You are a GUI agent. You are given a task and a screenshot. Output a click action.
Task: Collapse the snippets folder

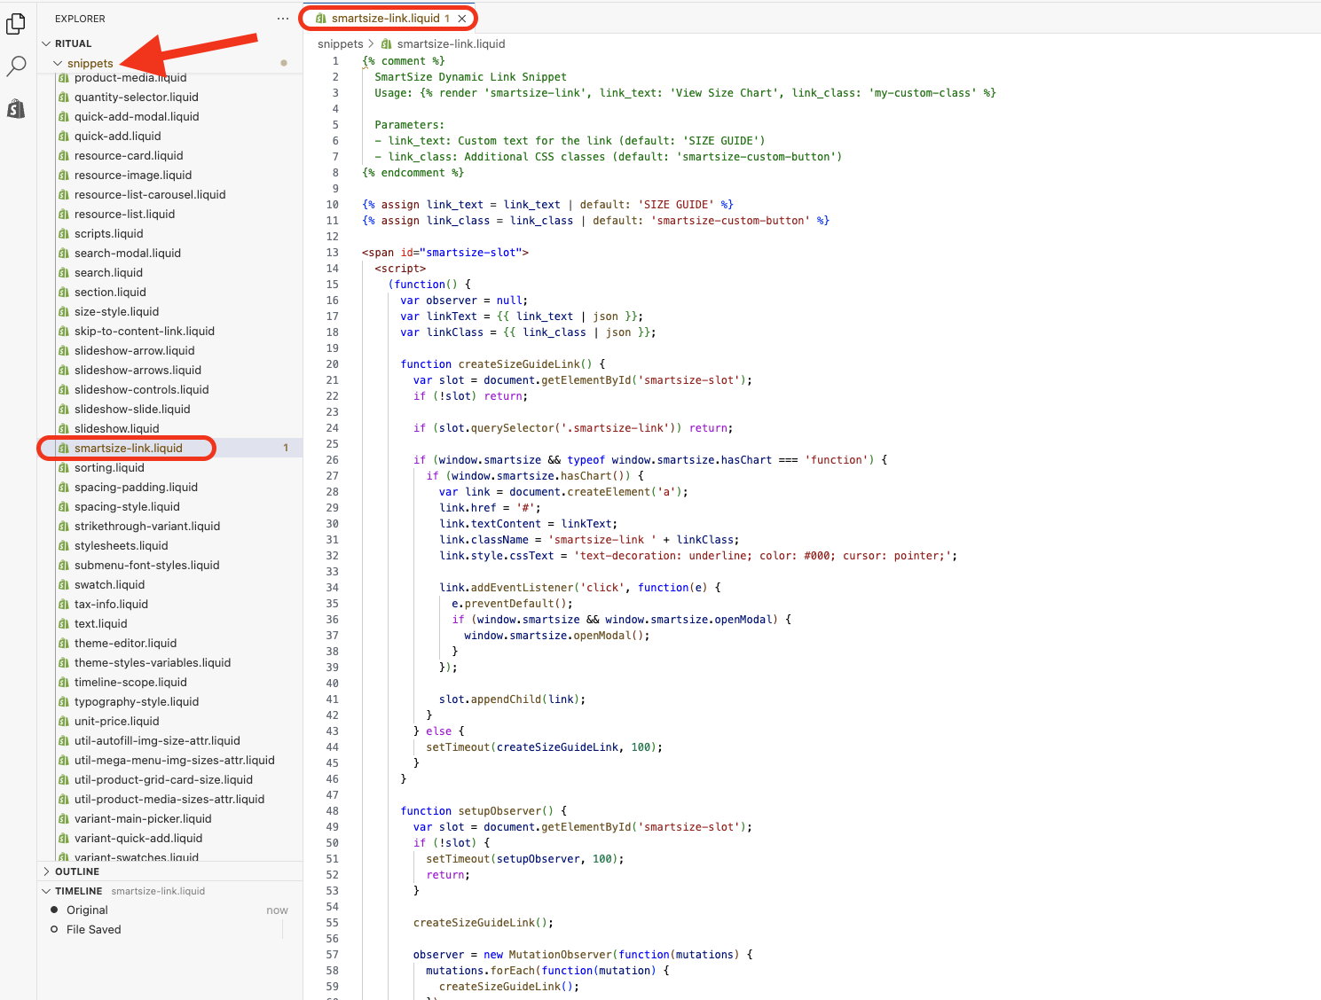point(58,64)
